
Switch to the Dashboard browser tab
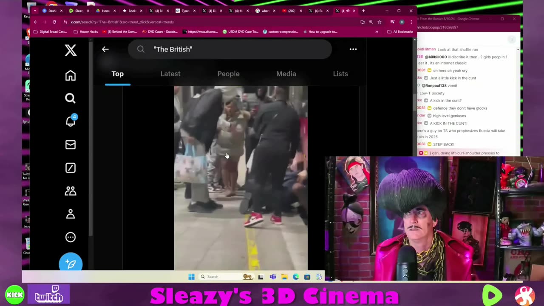coord(53,11)
